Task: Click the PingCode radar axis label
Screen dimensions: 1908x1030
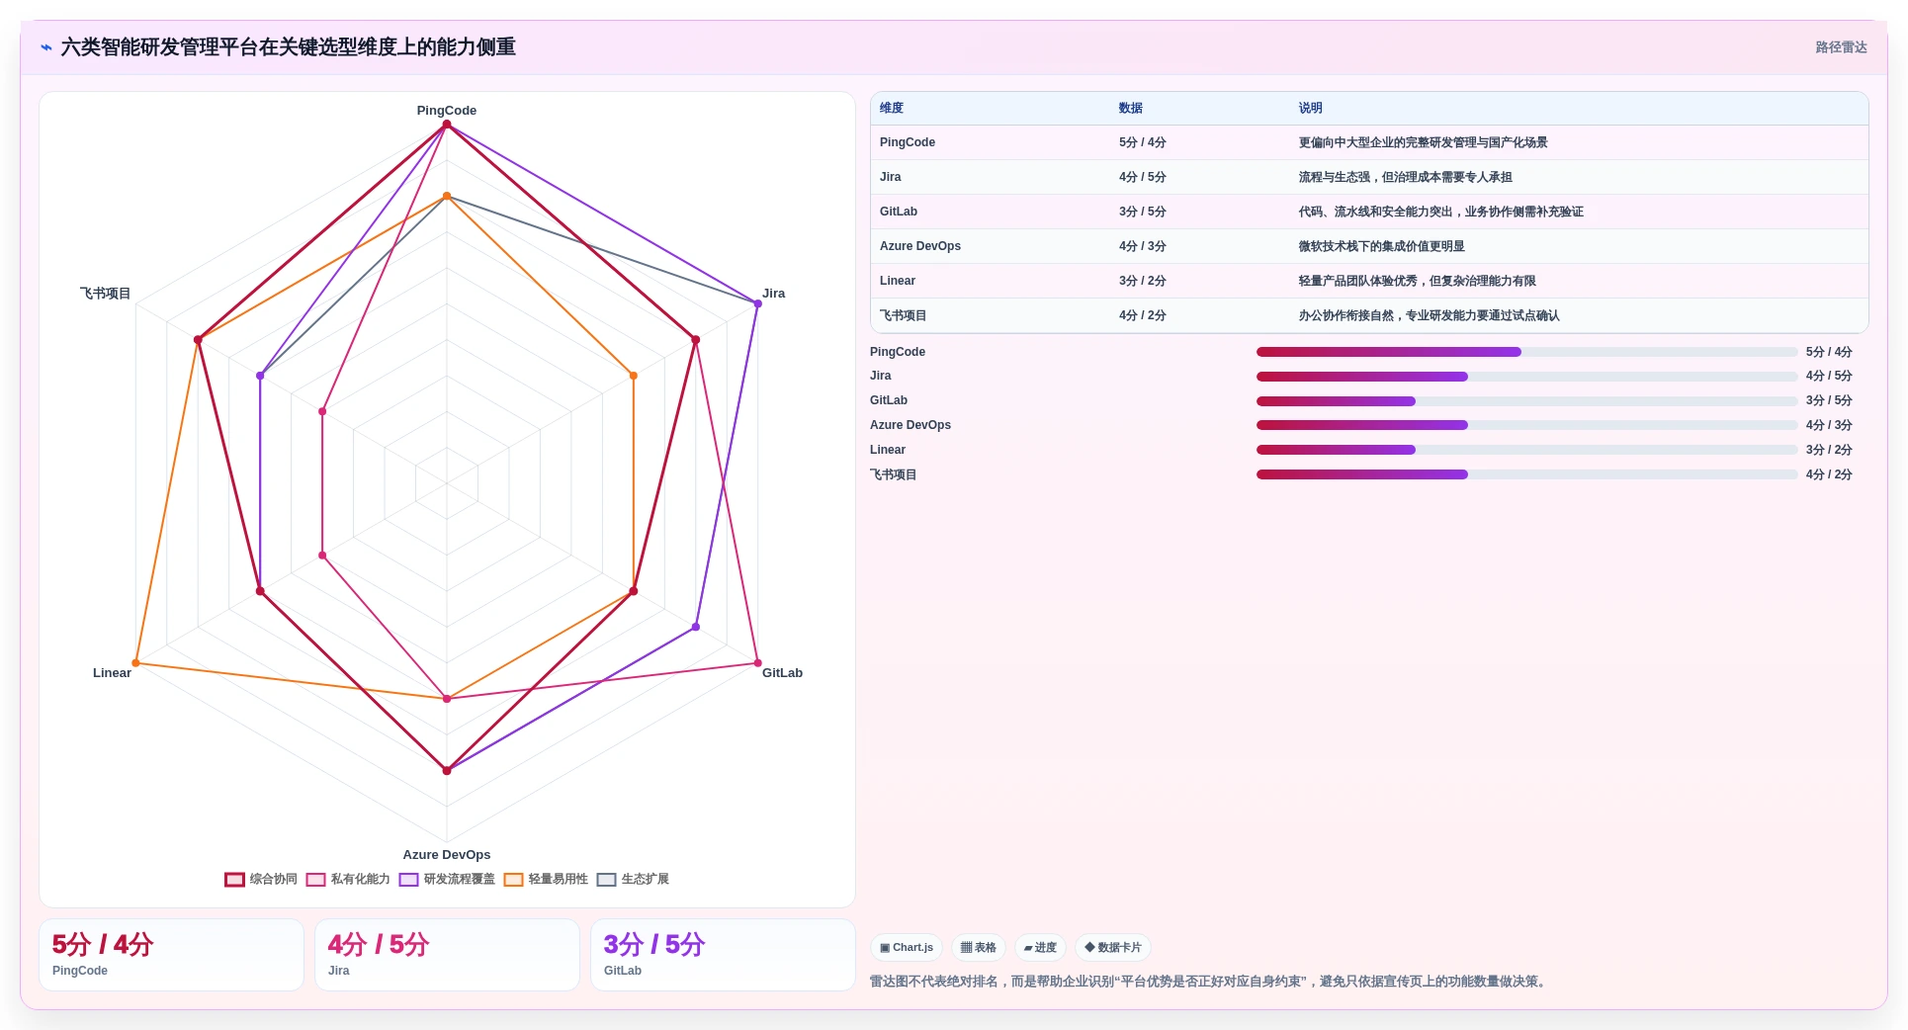Action: click(447, 111)
